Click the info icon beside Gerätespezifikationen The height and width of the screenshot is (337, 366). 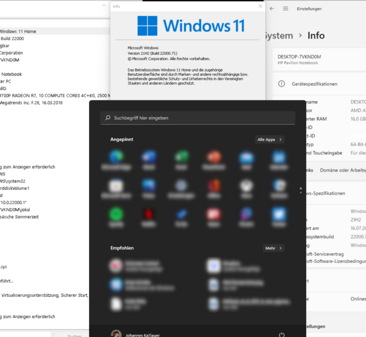pyautogui.click(x=281, y=84)
